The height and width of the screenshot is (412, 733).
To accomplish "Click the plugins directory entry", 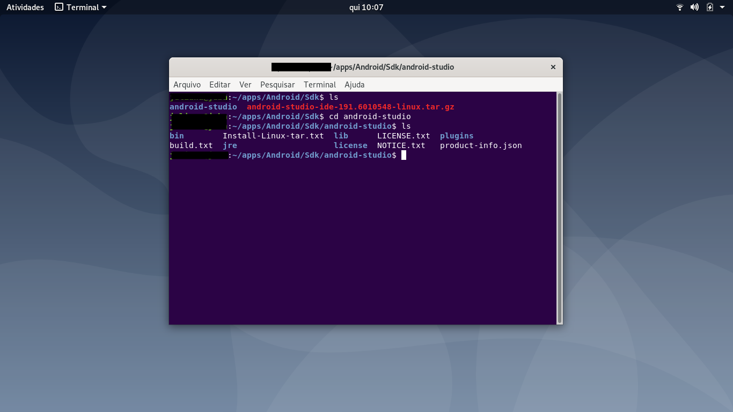I will pos(457,136).
